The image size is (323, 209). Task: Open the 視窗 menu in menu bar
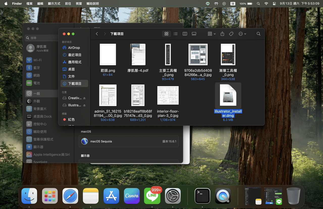point(79,4)
